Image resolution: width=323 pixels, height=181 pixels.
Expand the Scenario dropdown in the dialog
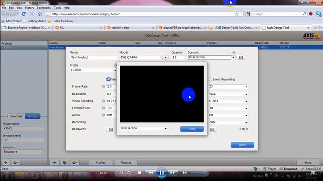pyautogui.click(x=233, y=58)
